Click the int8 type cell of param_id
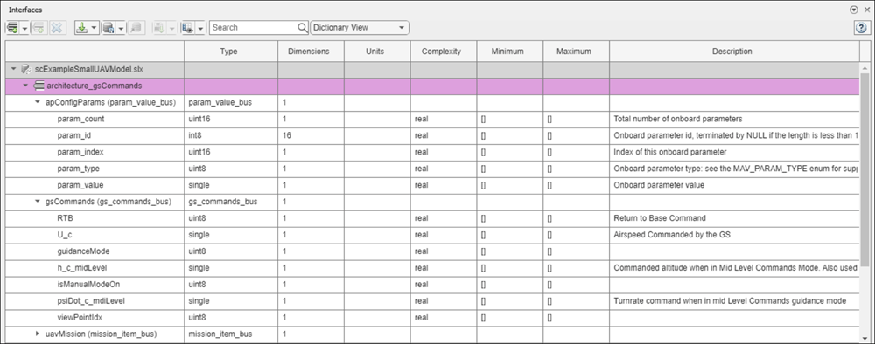875x344 pixels. click(231, 135)
